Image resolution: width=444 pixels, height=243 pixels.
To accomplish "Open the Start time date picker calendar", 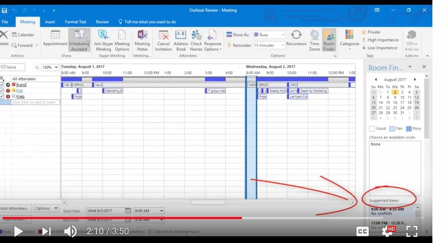I will 128,211.
